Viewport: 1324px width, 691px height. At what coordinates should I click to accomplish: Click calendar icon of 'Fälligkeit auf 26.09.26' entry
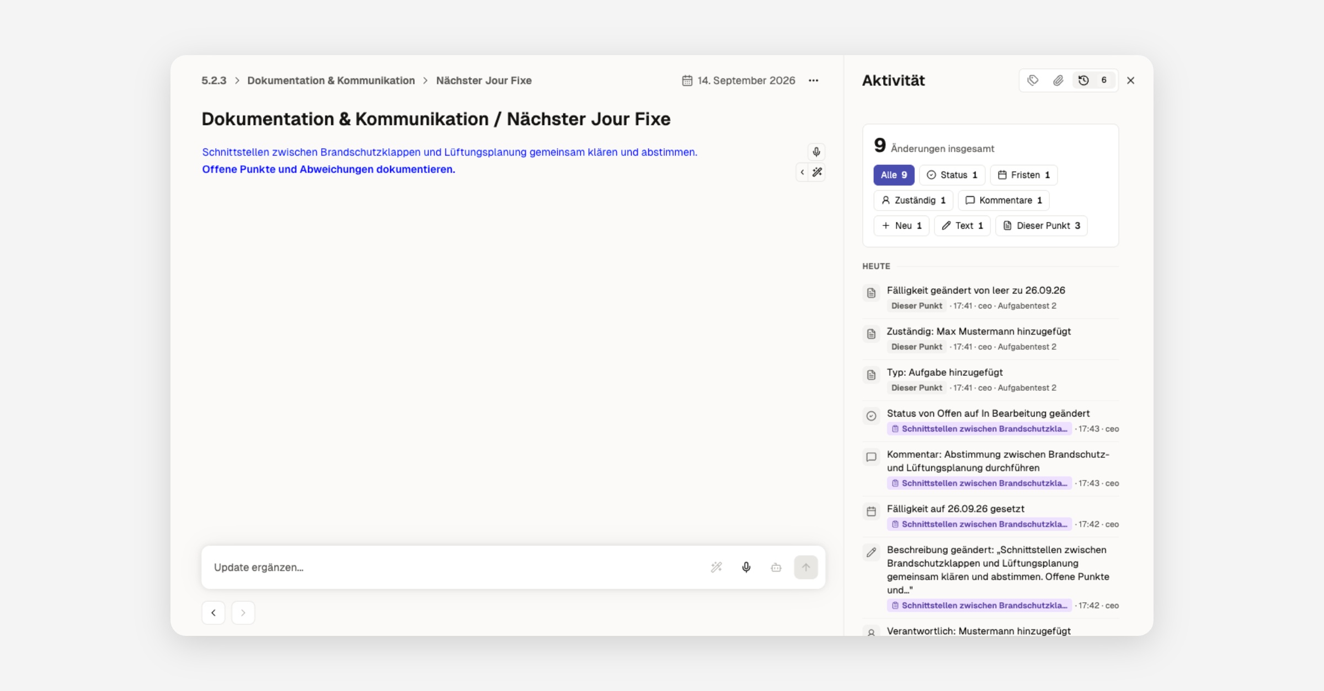point(871,511)
